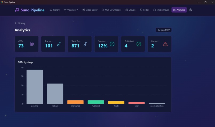Click the note icon in Total Tra... card
This screenshot has width=215, height=127.
coord(85,44)
